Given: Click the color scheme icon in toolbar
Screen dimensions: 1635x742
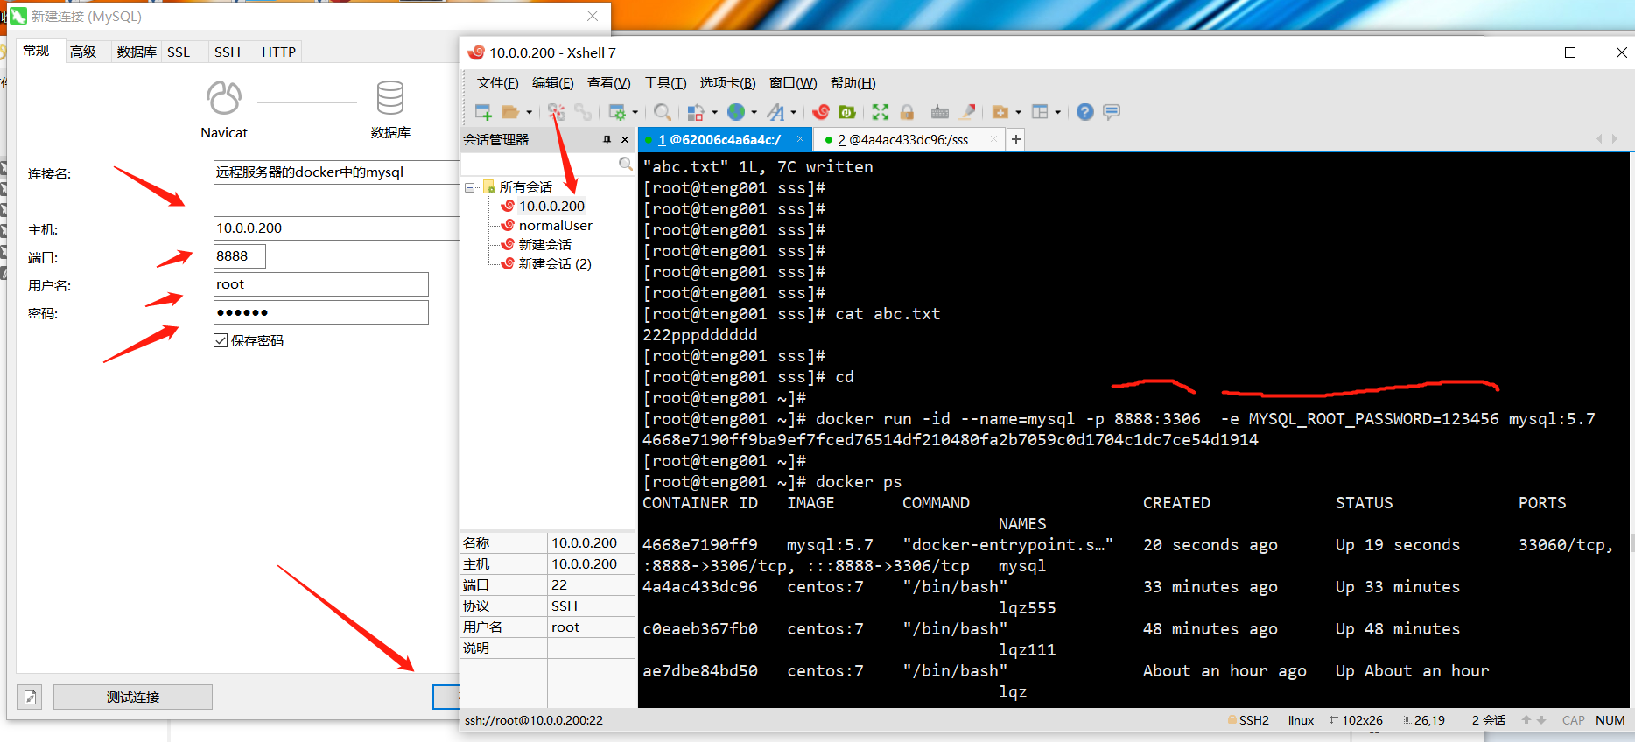Looking at the screenshot, I should pos(696,112).
